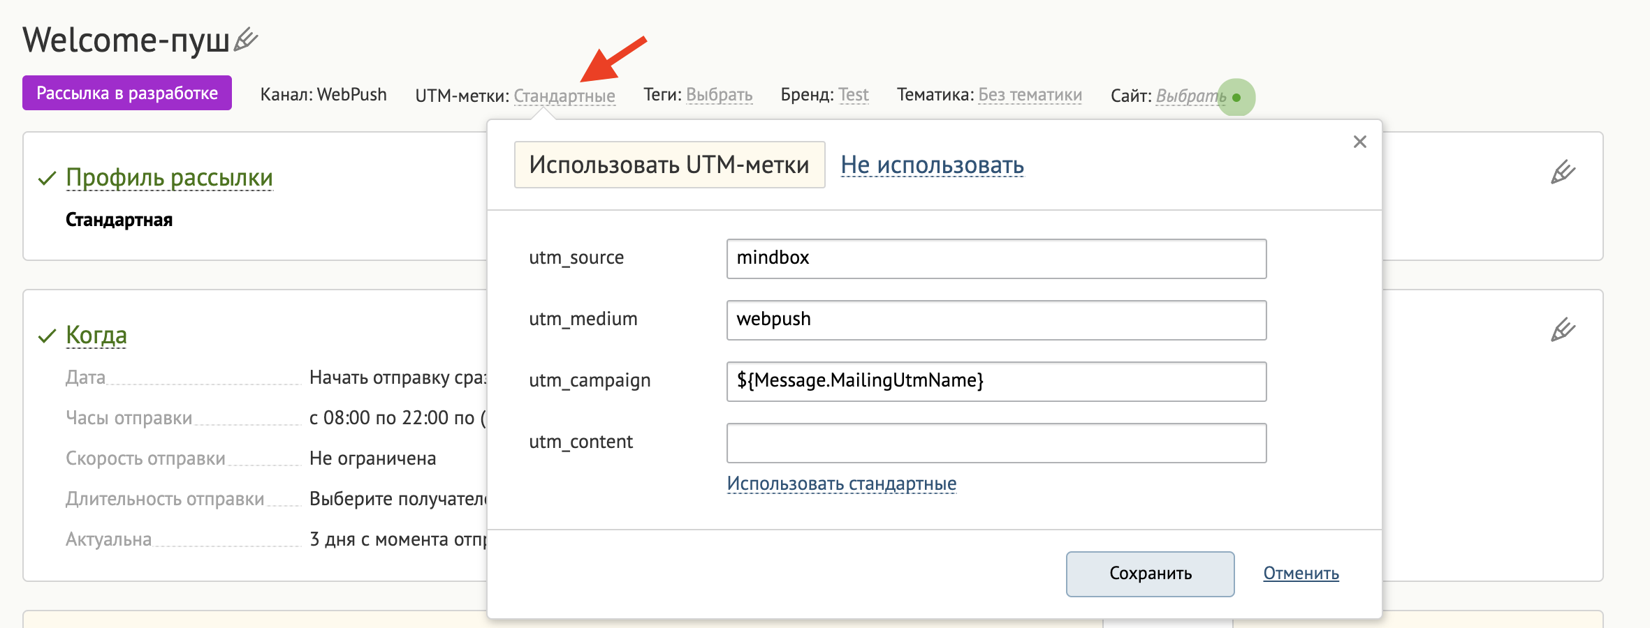Switch to Не использовать option
The width and height of the screenshot is (1650, 628).
[x=932, y=165]
